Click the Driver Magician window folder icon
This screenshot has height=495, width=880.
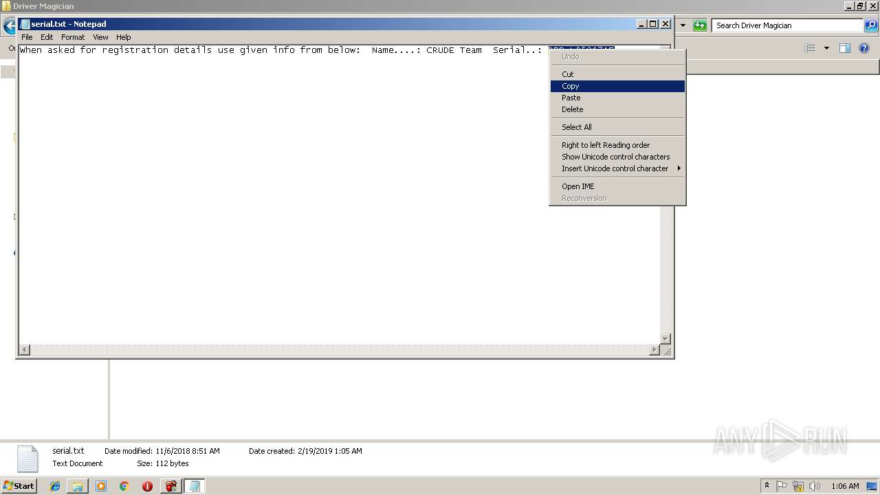[7, 6]
